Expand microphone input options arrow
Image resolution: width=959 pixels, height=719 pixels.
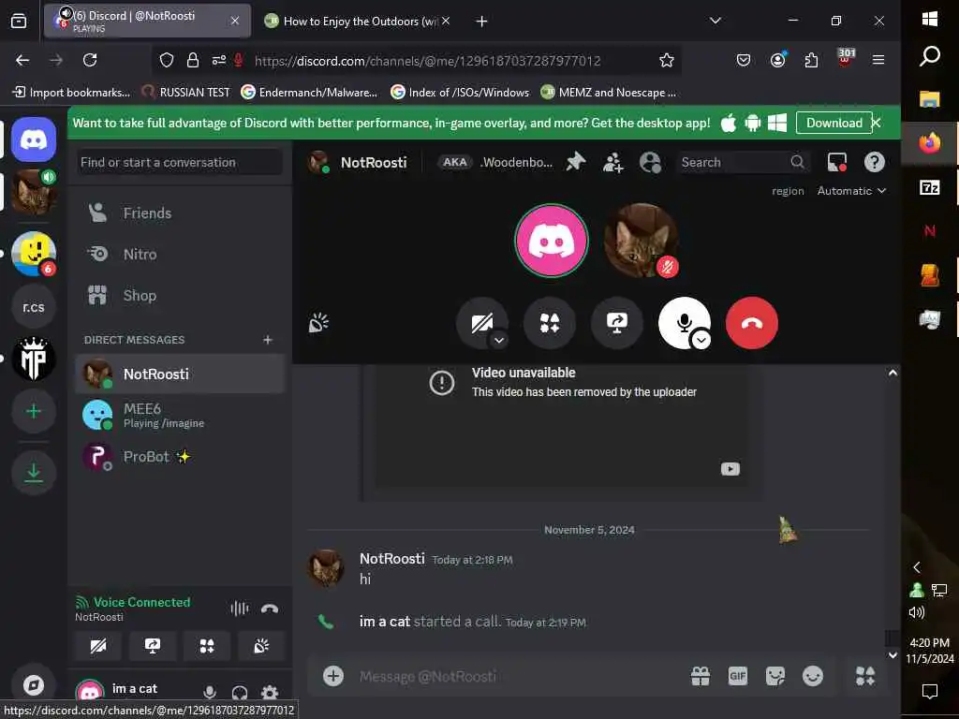coord(701,340)
